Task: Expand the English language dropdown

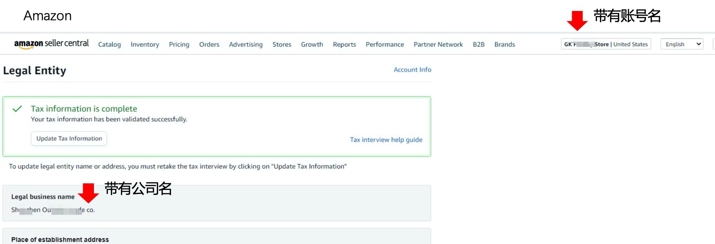Action: pos(682,44)
